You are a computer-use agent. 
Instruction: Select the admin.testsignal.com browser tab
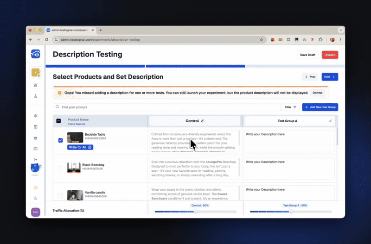point(70,30)
